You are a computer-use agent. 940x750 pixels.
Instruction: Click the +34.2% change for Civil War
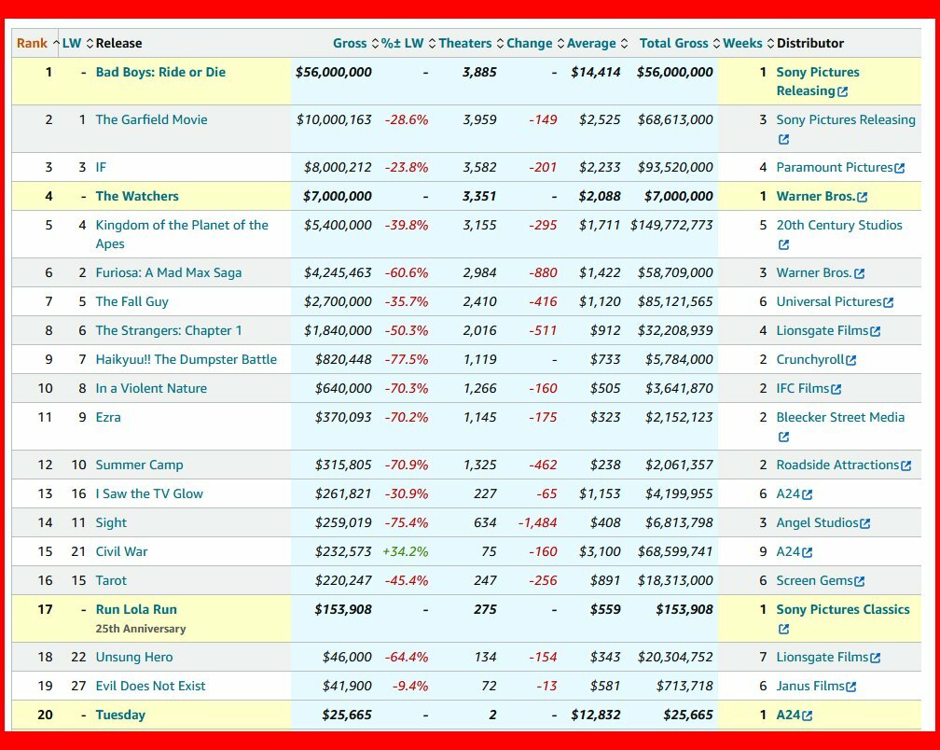pyautogui.click(x=406, y=551)
